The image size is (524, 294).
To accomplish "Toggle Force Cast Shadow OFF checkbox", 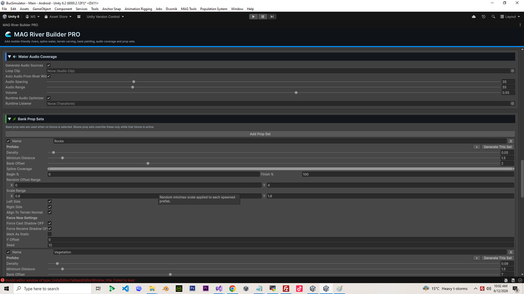I will coord(49,223).
